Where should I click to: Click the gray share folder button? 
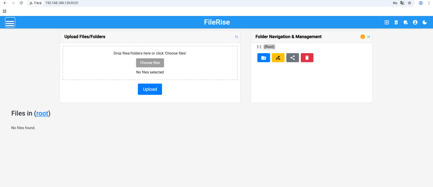tap(292, 58)
